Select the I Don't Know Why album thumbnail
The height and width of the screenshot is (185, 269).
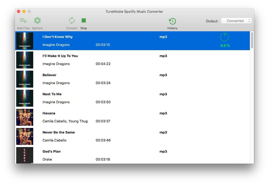25,41
